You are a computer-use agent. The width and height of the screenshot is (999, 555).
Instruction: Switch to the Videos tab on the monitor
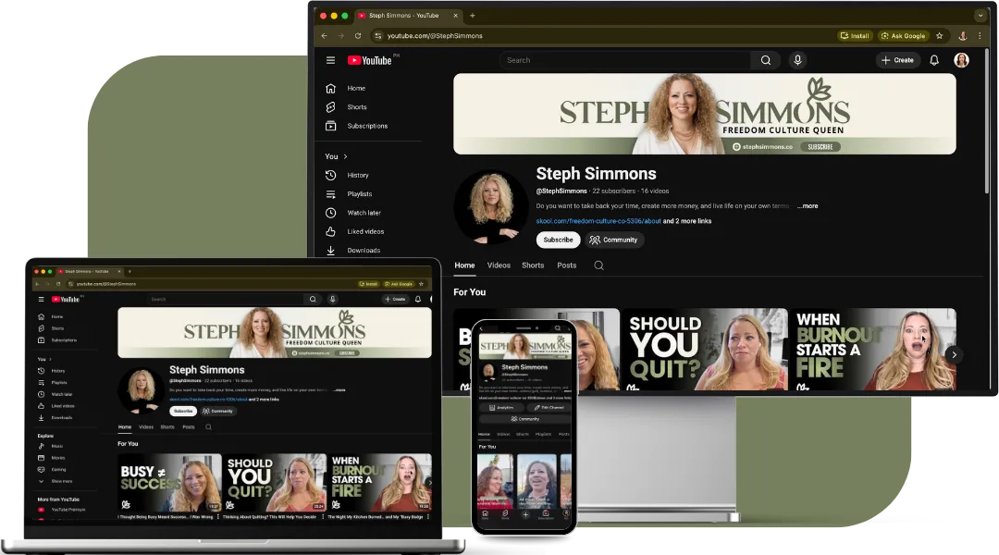[499, 265]
